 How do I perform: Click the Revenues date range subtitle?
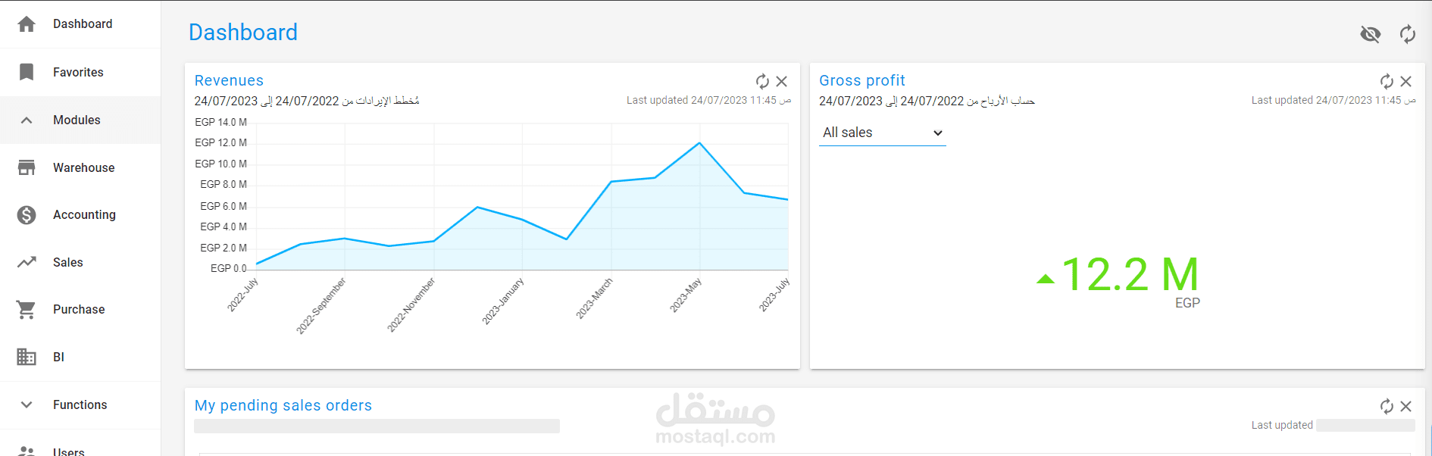307,101
